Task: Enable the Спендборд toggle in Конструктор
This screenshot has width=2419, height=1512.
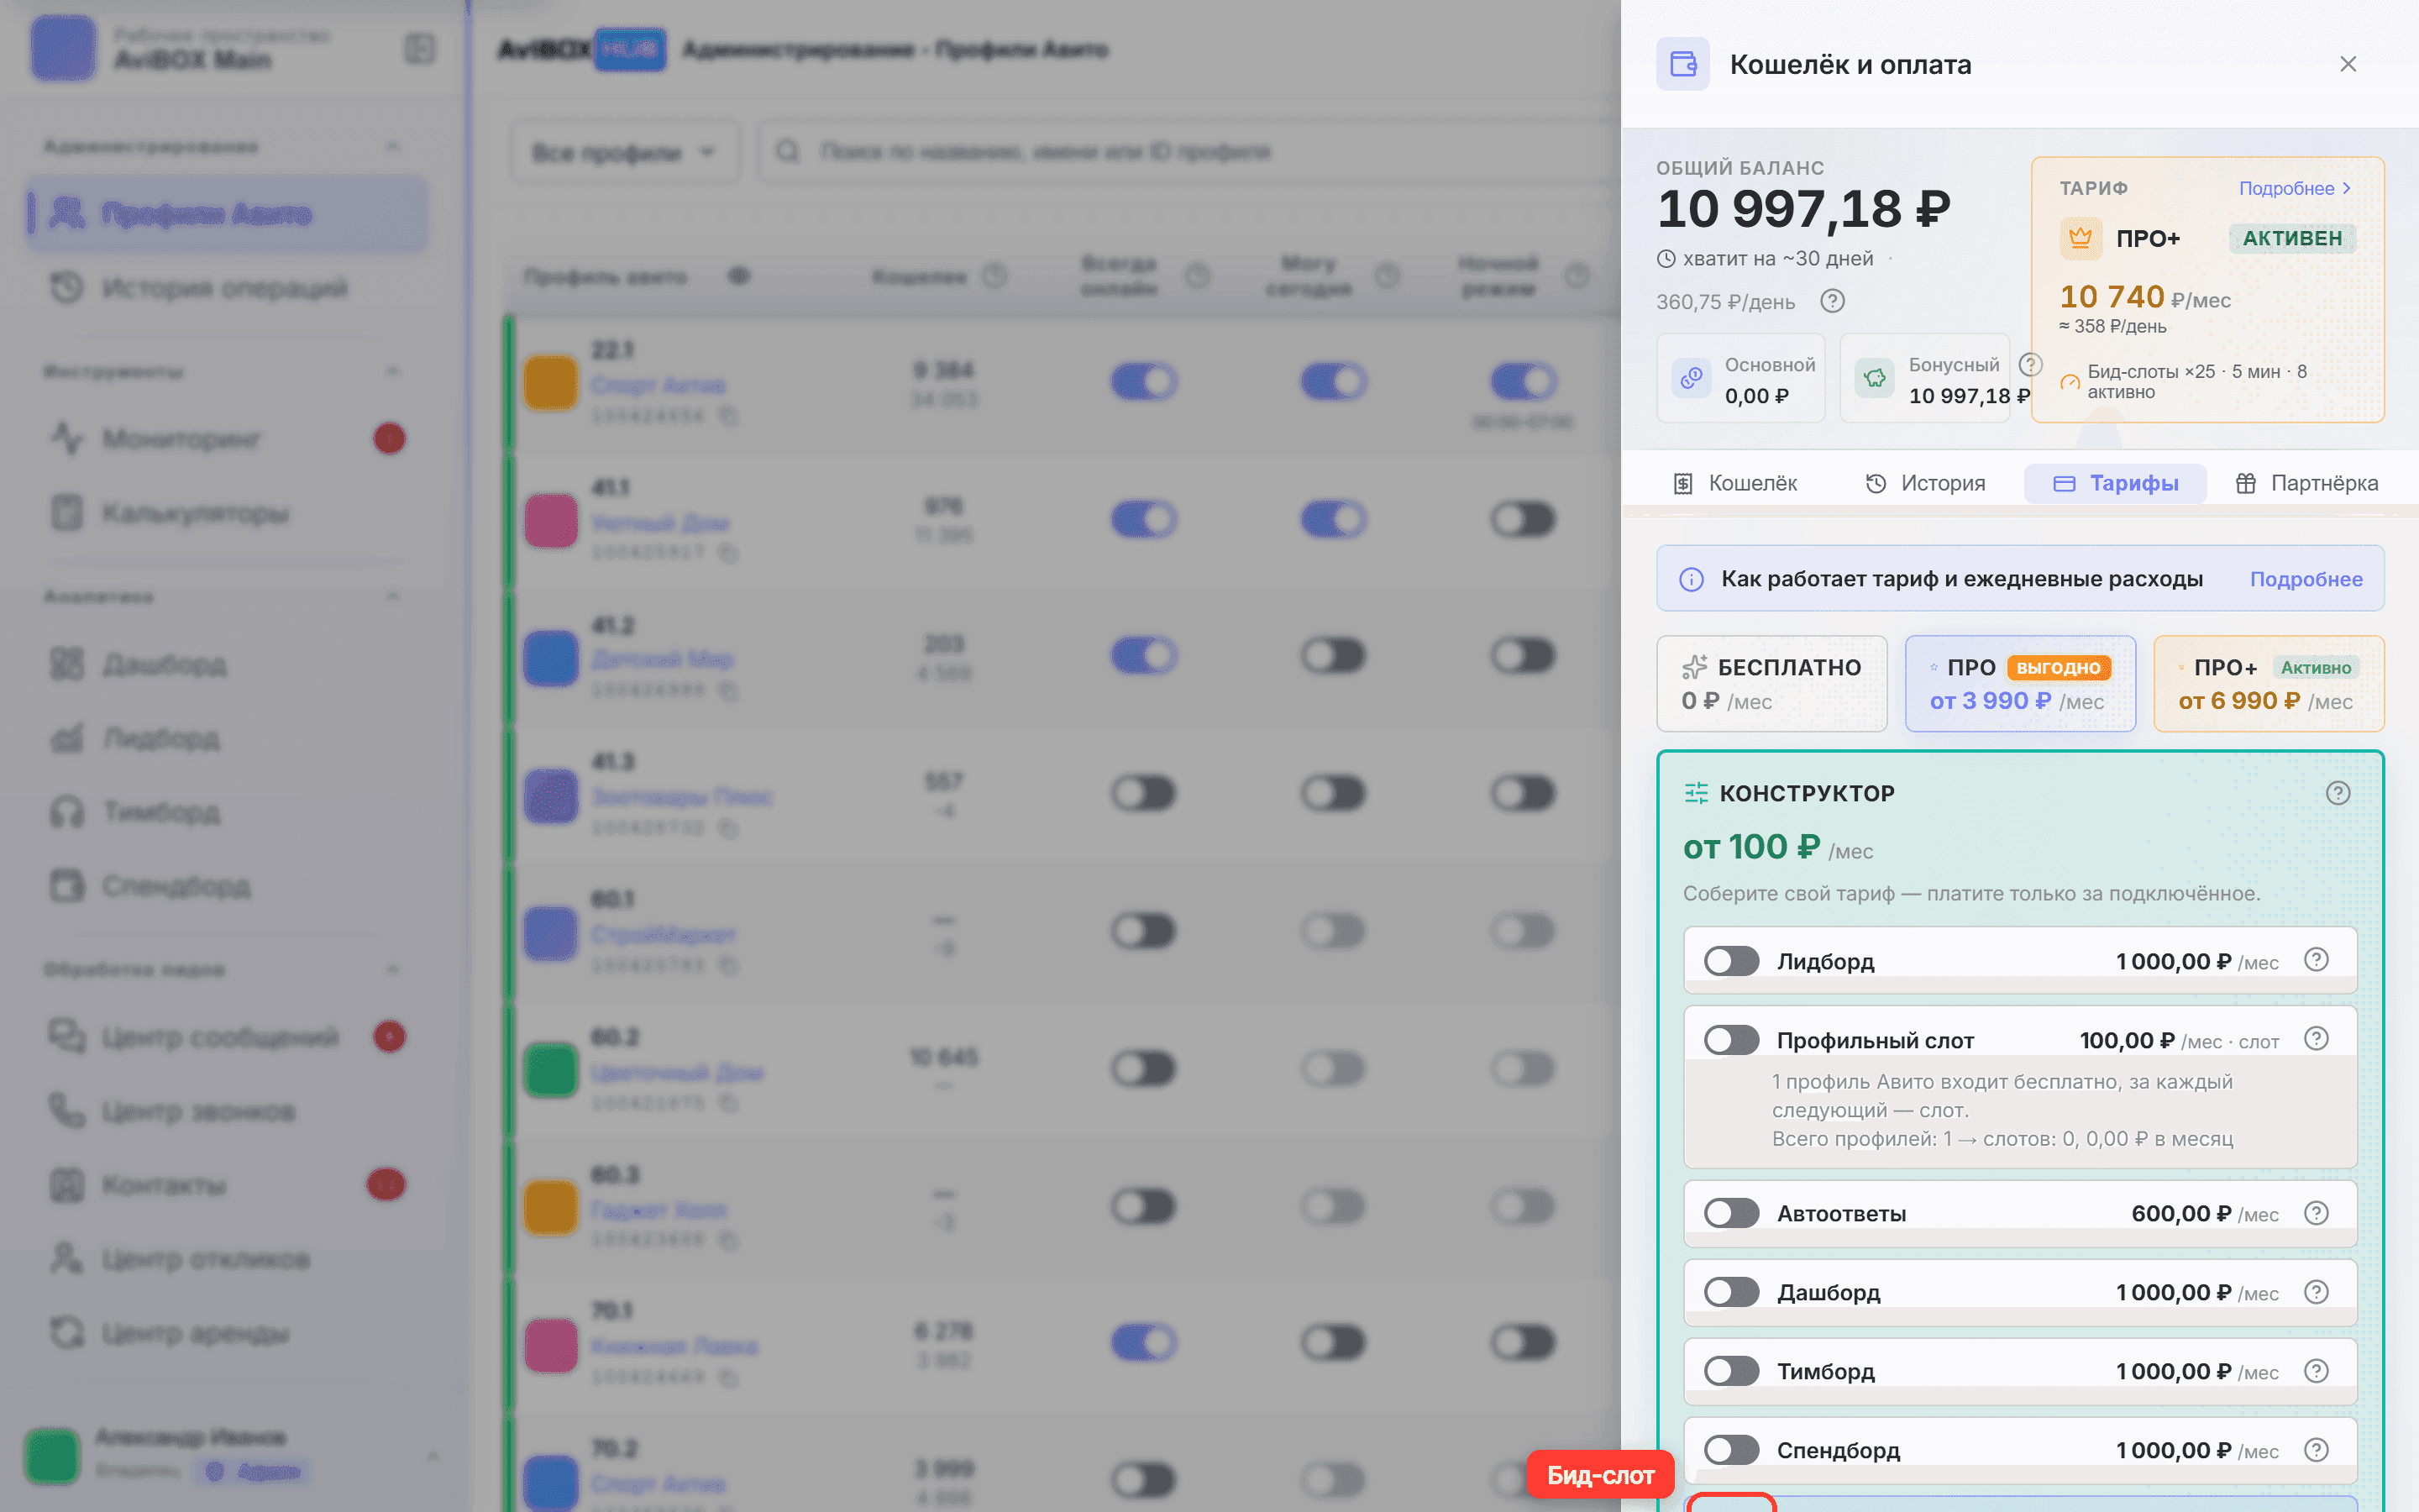Action: [x=1731, y=1450]
